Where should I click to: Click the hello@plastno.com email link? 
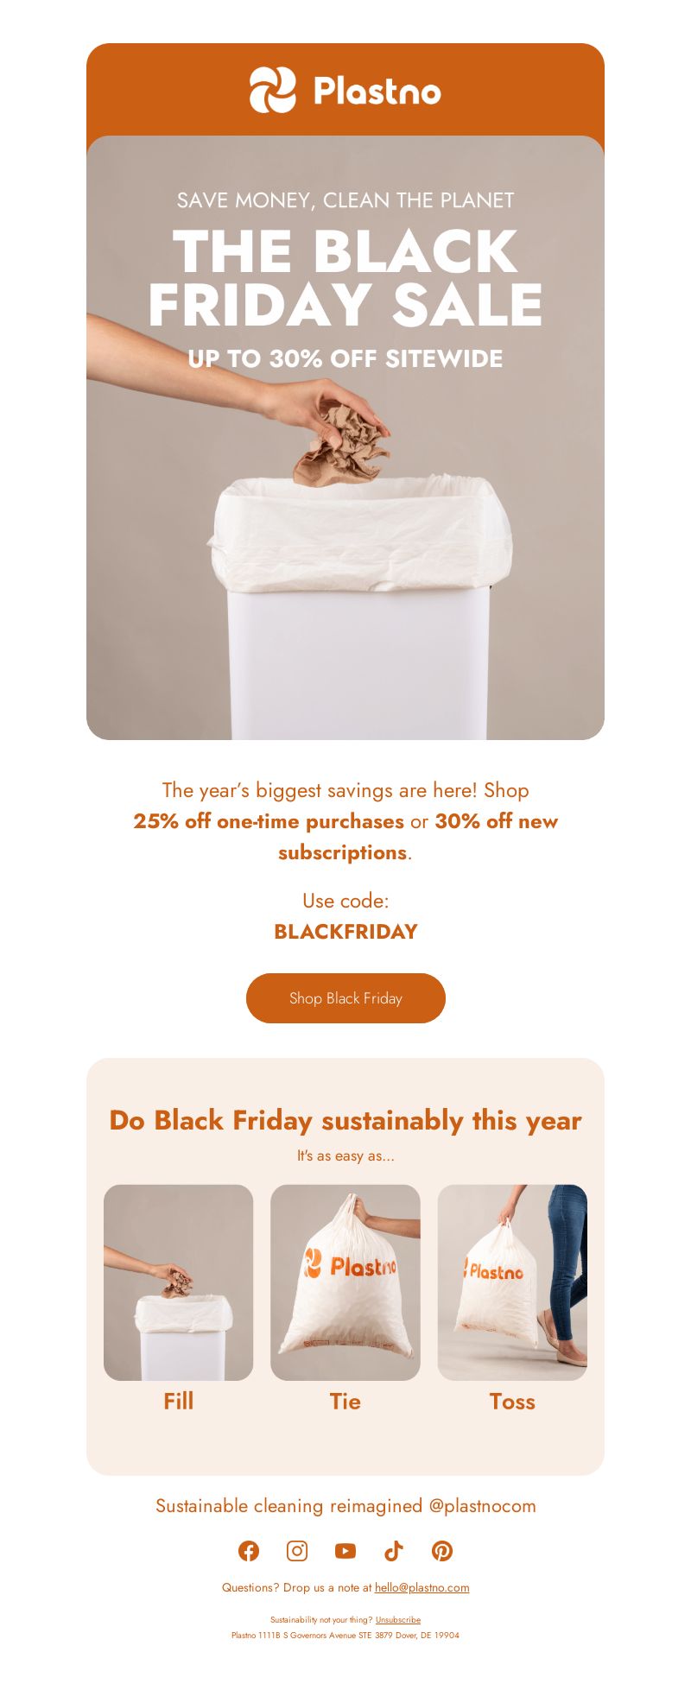(x=422, y=1587)
